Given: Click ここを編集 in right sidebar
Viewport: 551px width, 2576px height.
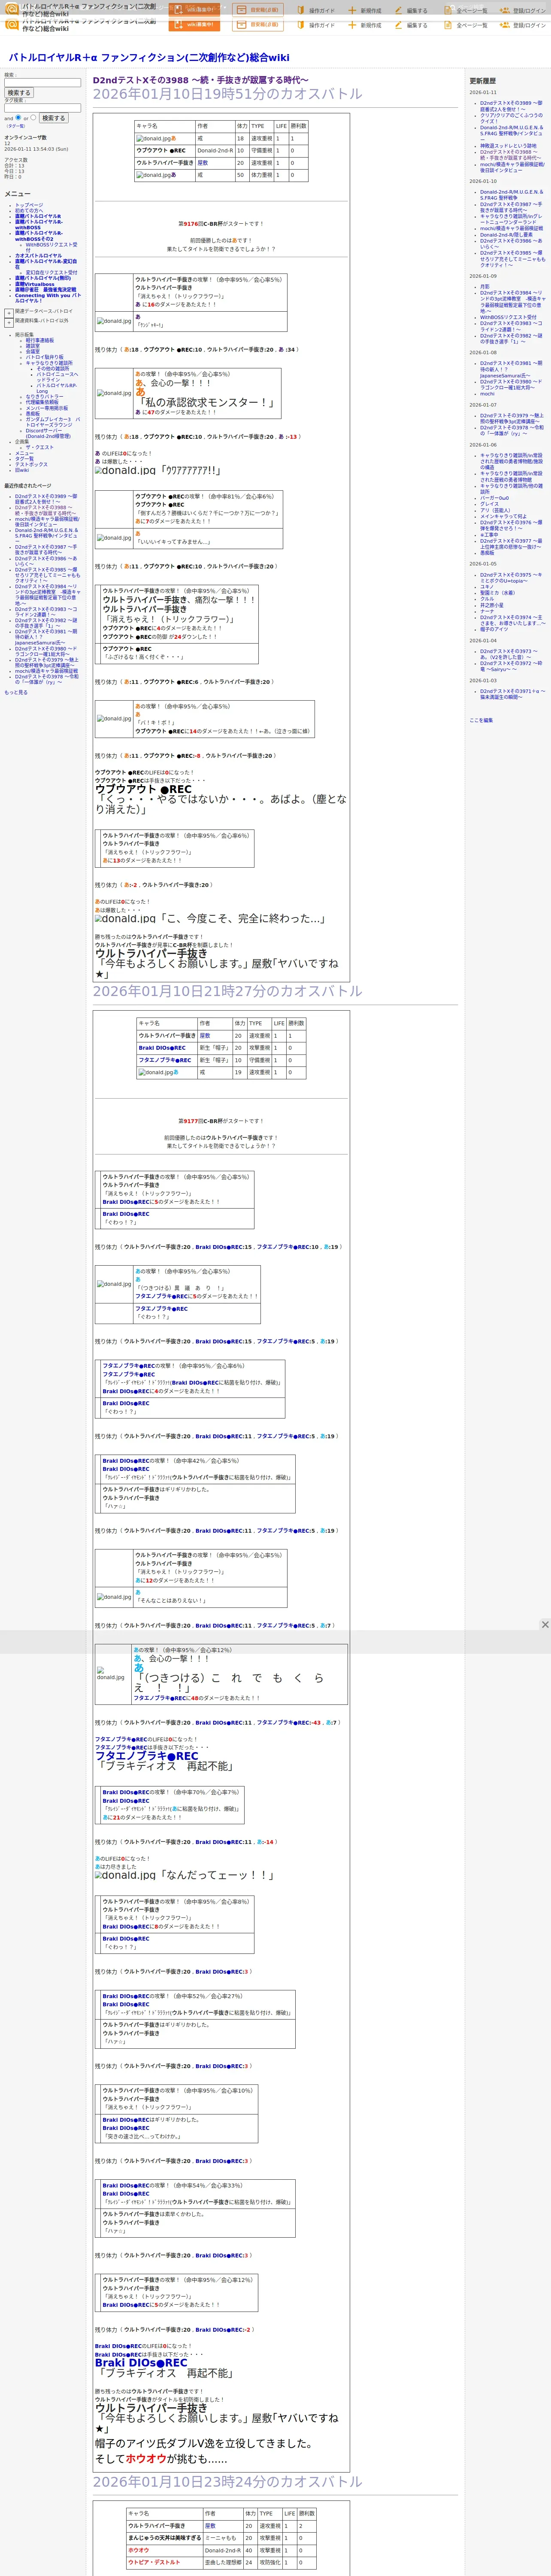Looking at the screenshot, I should (x=481, y=720).
